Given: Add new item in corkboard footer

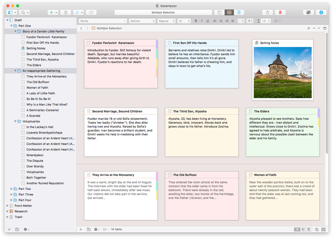Looking at the screenshot, I should click(x=81, y=229).
